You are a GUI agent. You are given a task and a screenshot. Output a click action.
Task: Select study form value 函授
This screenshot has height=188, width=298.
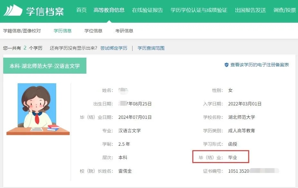coord(232,144)
